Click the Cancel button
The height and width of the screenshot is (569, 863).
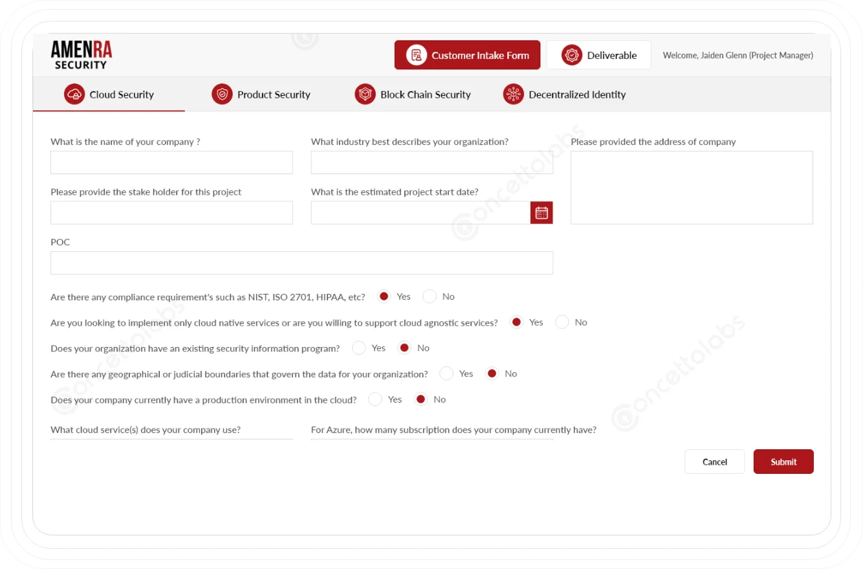pos(714,462)
